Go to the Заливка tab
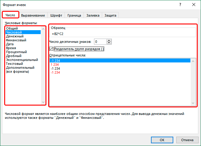Image resolution: width=201 pixels, height=146 pixels. pos(93,15)
